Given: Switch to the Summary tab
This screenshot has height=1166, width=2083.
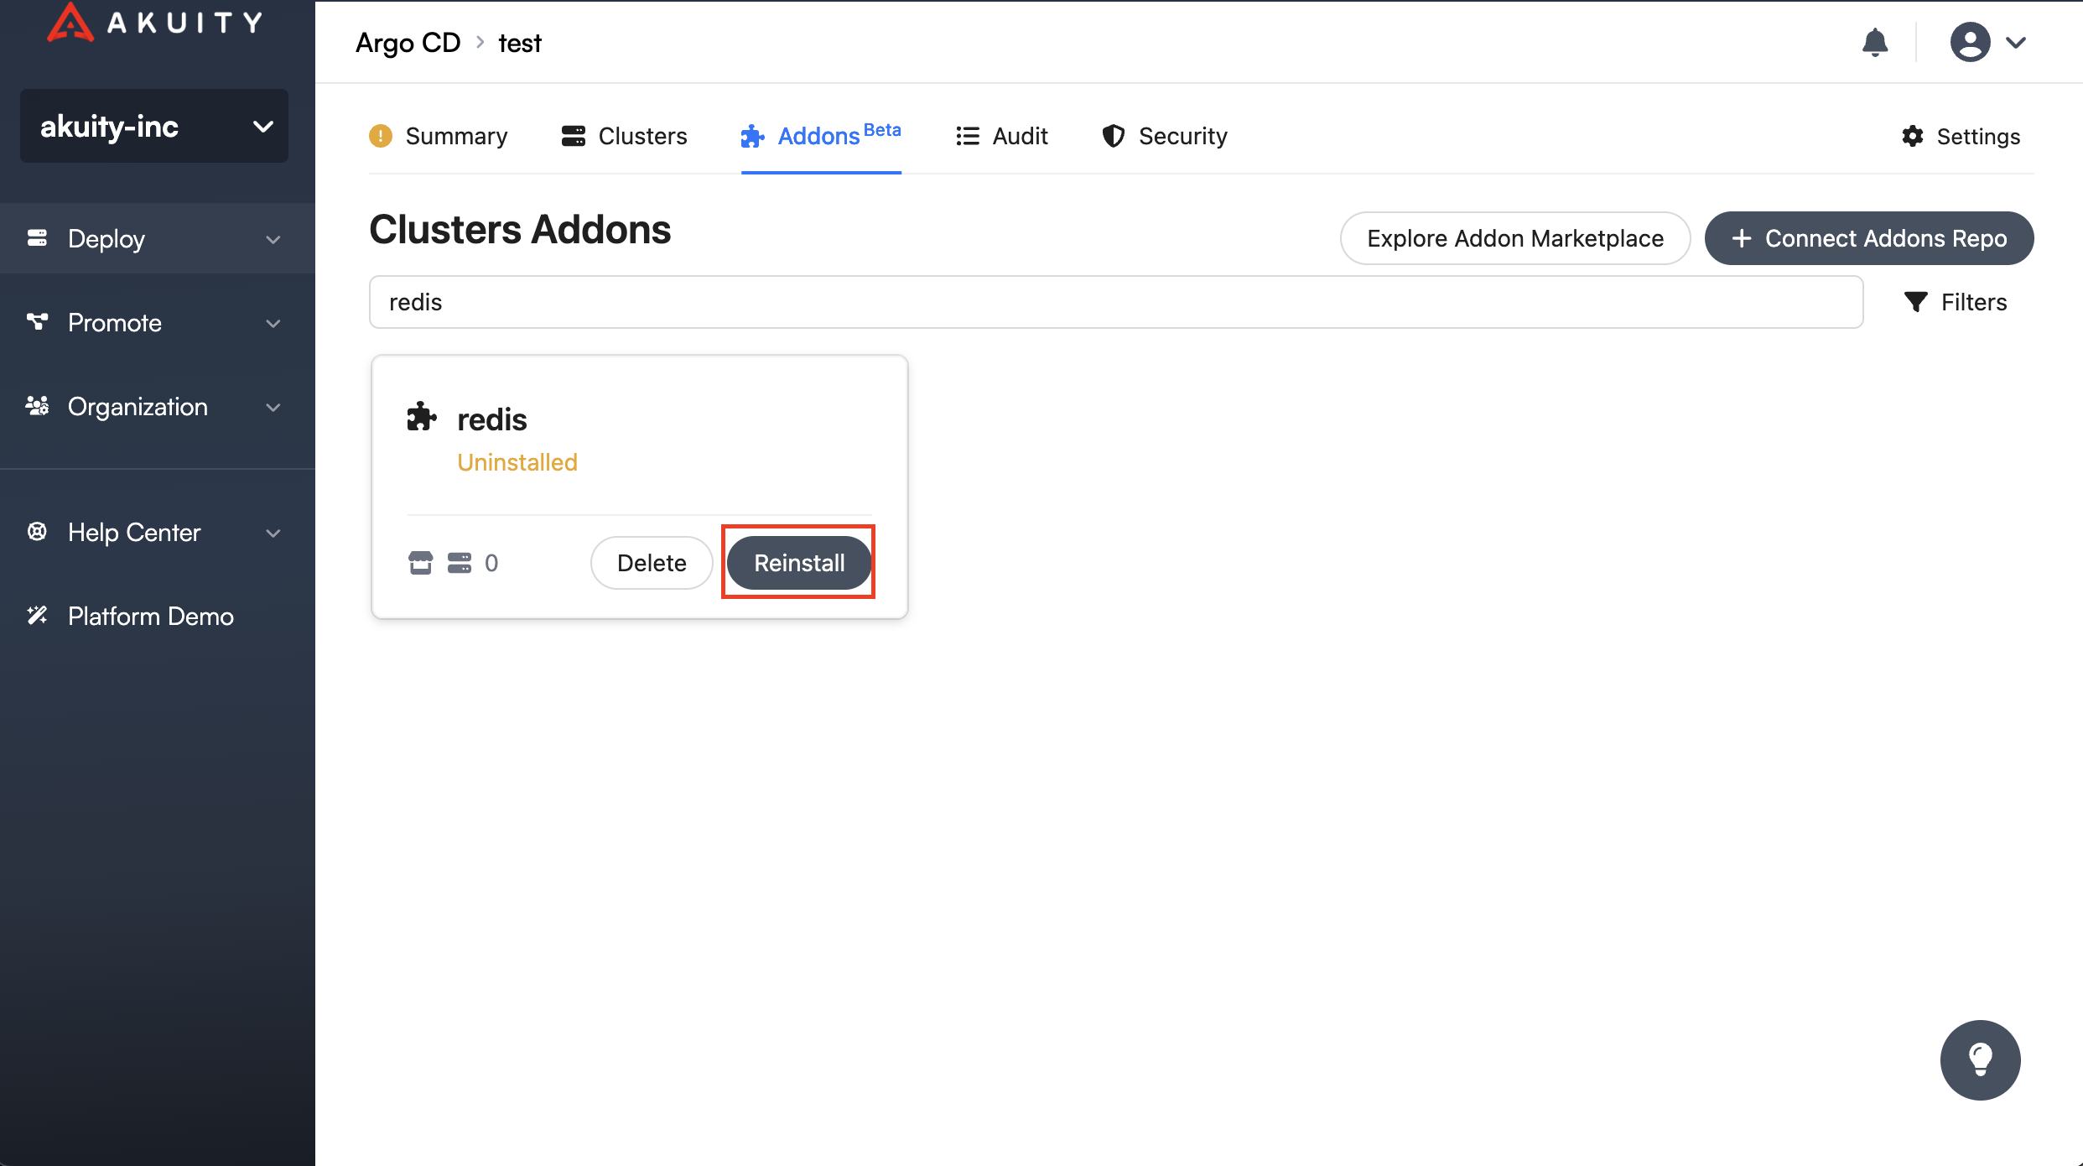Looking at the screenshot, I should 439,136.
